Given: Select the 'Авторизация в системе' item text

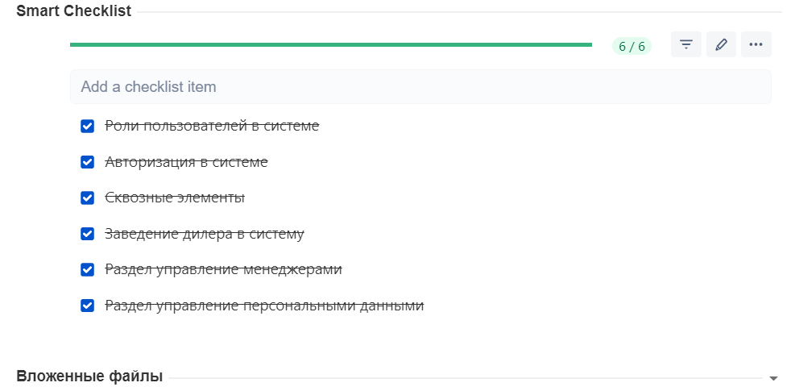Looking at the screenshot, I should click(x=186, y=162).
